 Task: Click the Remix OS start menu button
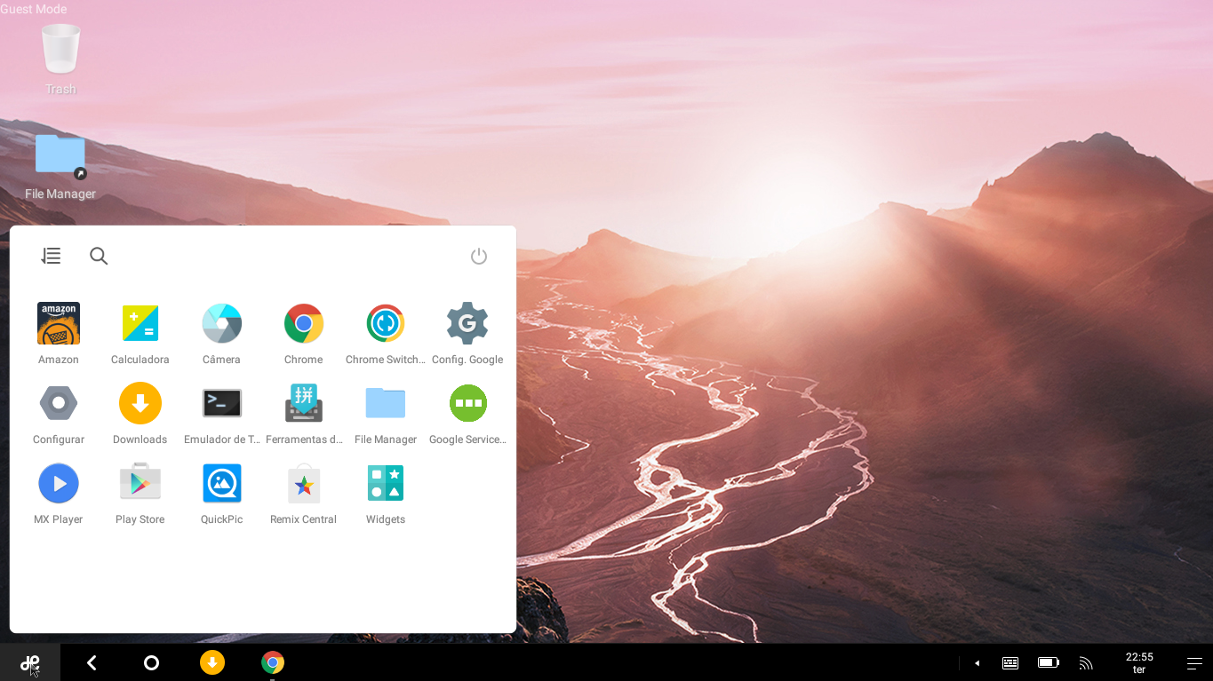(30, 662)
